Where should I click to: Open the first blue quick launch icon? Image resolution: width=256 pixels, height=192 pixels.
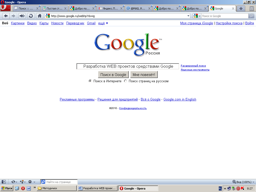click(x=17, y=188)
